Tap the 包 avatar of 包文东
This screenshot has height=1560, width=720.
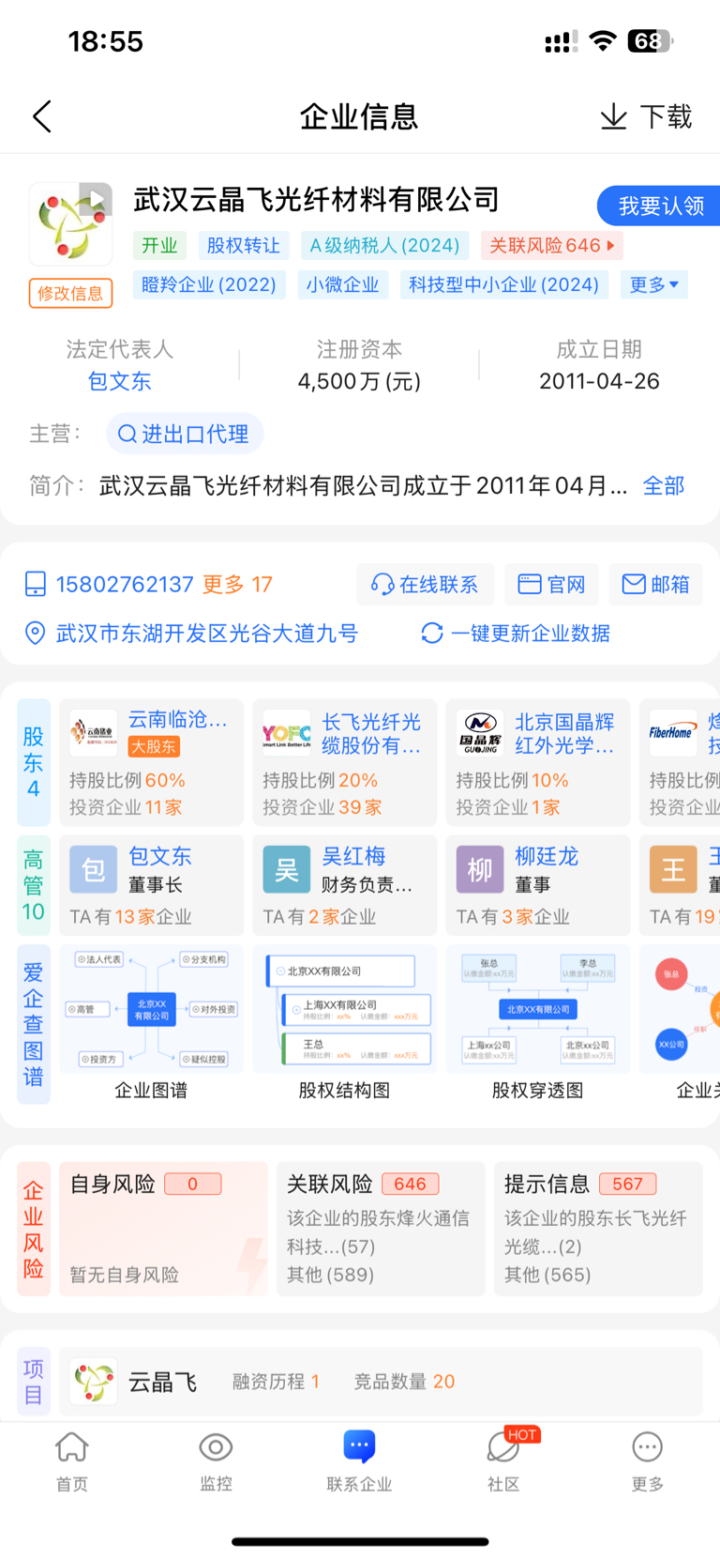[94, 869]
